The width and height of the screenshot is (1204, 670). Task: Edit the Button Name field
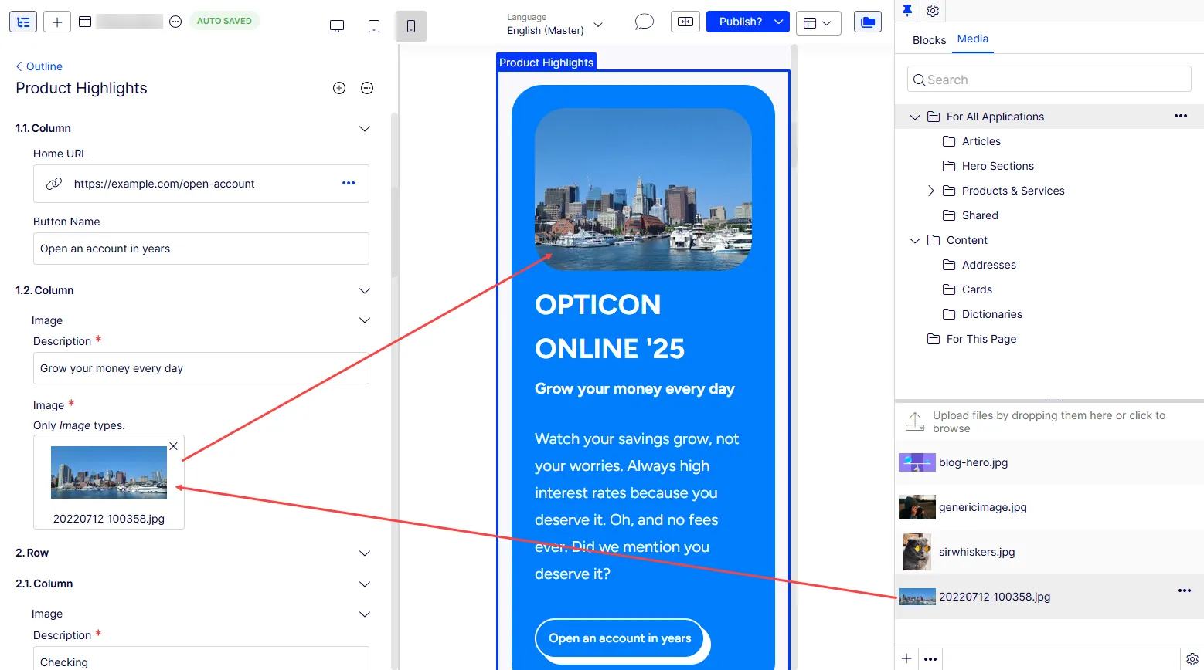coord(201,249)
